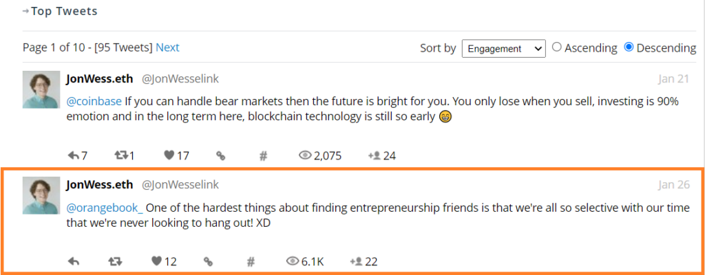The width and height of the screenshot is (705, 275).
Task: Click link icon on the orangebook tweet
Action: click(208, 261)
